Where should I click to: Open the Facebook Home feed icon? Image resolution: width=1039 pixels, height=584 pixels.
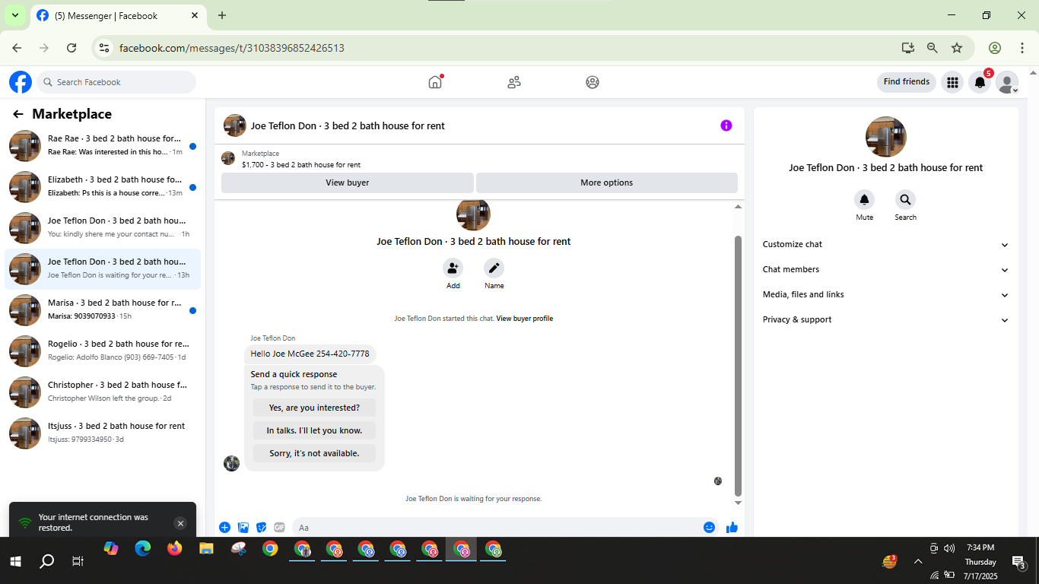[x=435, y=82]
